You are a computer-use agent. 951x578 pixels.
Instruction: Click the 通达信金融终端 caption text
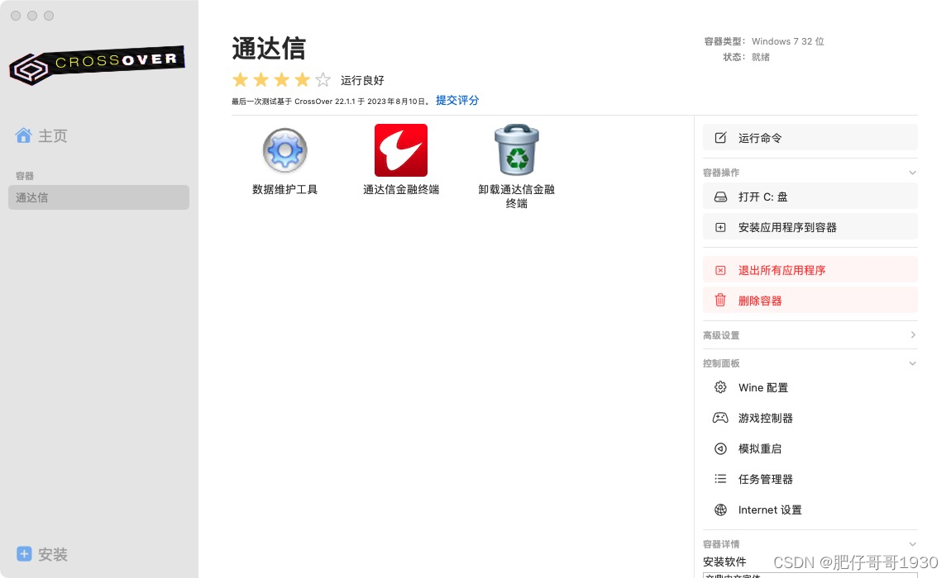click(401, 189)
